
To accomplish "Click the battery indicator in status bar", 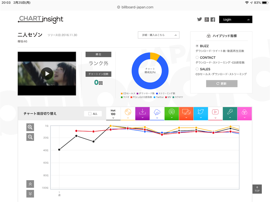I will click(265, 3).
